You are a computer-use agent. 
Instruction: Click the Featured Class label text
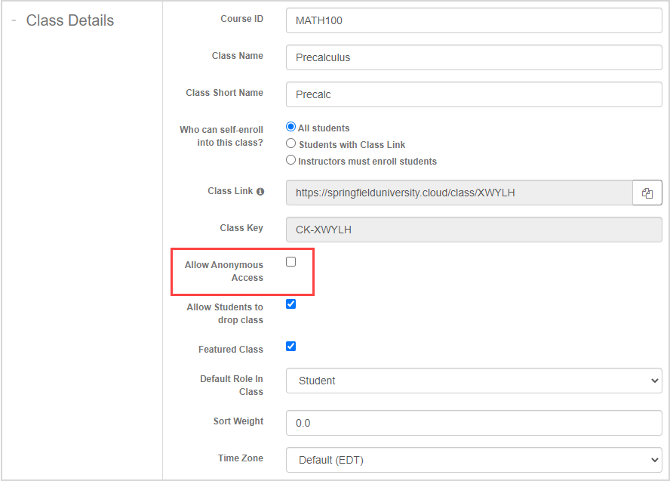(x=231, y=350)
